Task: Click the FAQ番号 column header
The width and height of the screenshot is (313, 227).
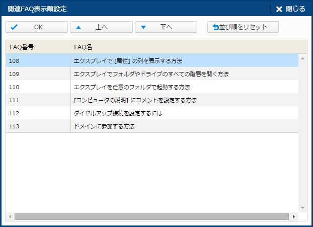Action: [38, 47]
